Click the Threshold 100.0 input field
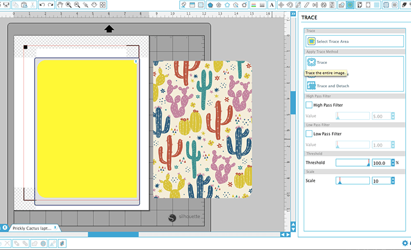 (x=382, y=163)
